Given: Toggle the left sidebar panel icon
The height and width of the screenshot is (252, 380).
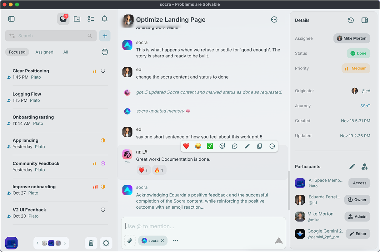Looking at the screenshot, I should point(12,19).
